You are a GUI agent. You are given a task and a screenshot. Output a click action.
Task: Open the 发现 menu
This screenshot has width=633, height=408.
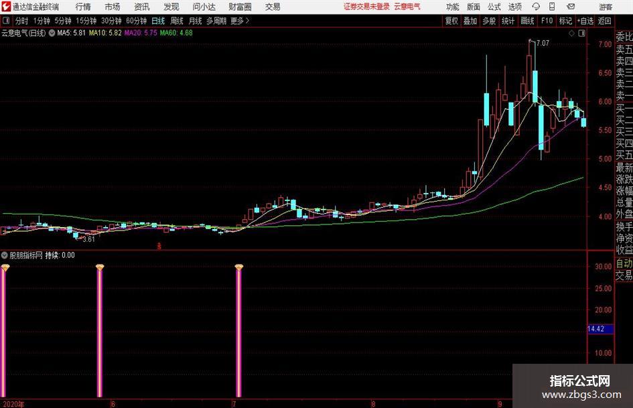[x=171, y=7]
